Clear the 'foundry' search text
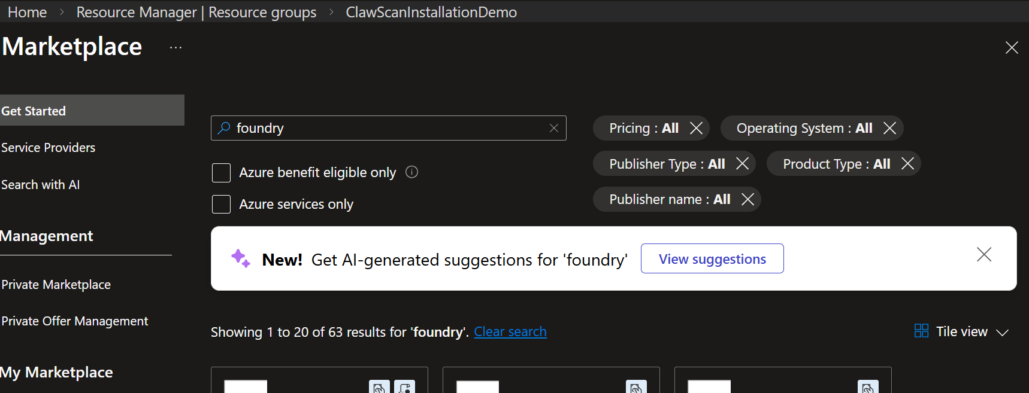The image size is (1029, 393). click(x=554, y=128)
